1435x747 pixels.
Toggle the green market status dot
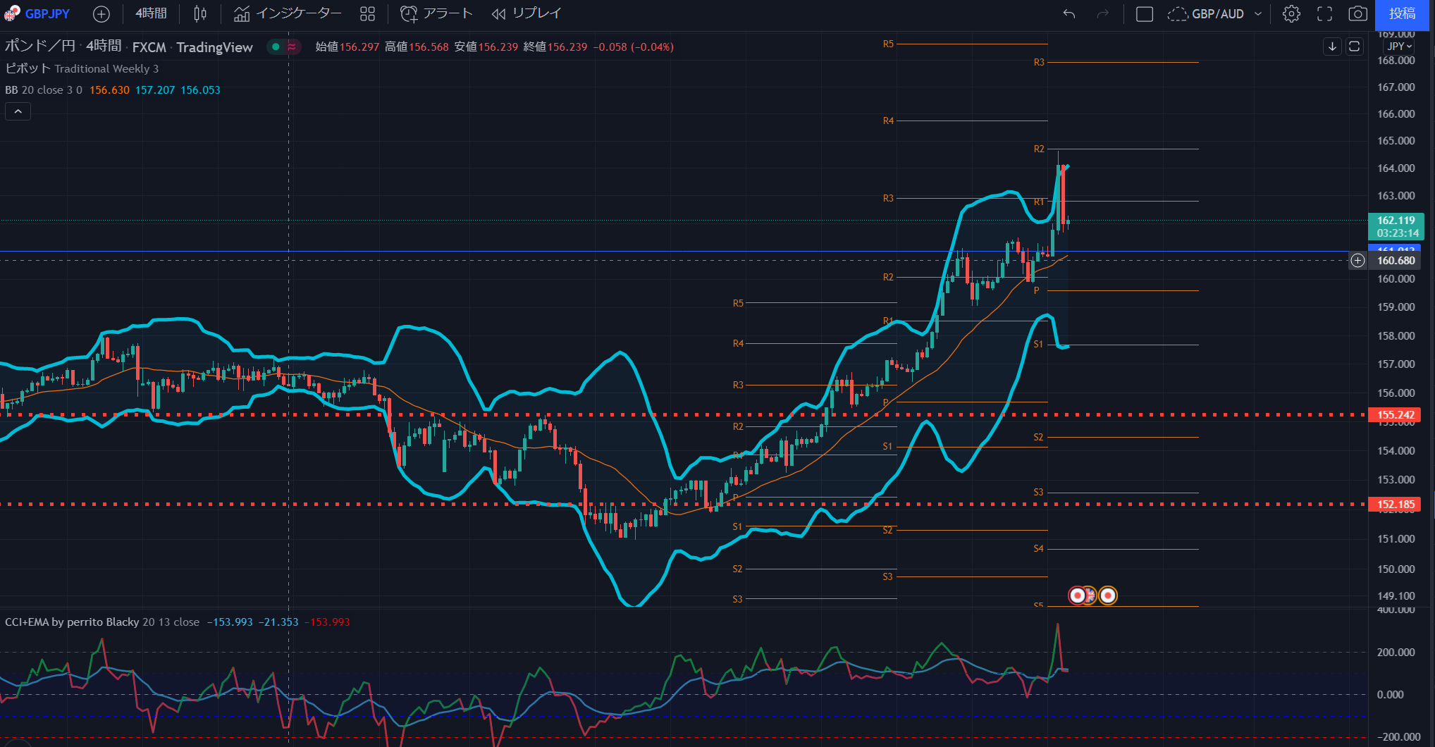pos(276,47)
